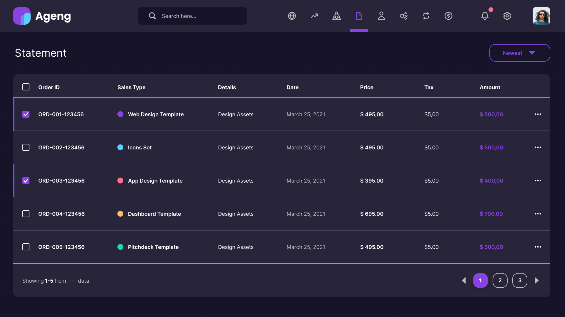The image size is (565, 317).
Task: Expand options menu for ORD-004-123456 row
Action: (538, 214)
